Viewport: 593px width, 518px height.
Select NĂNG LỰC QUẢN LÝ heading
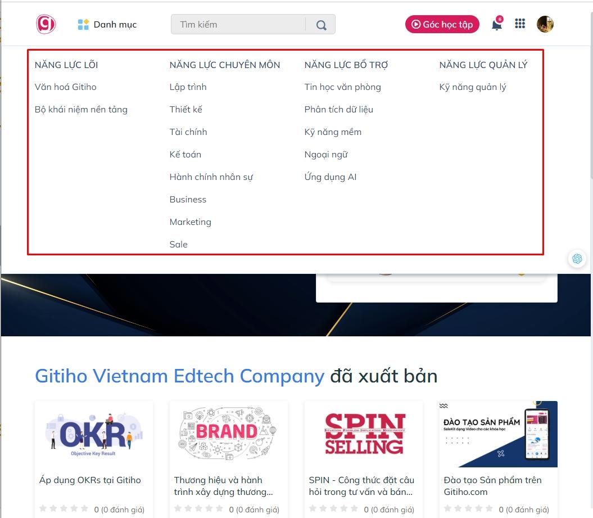(x=483, y=65)
